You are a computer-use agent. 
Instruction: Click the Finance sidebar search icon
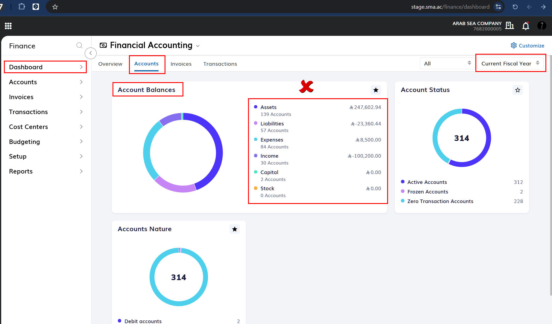pyautogui.click(x=79, y=45)
